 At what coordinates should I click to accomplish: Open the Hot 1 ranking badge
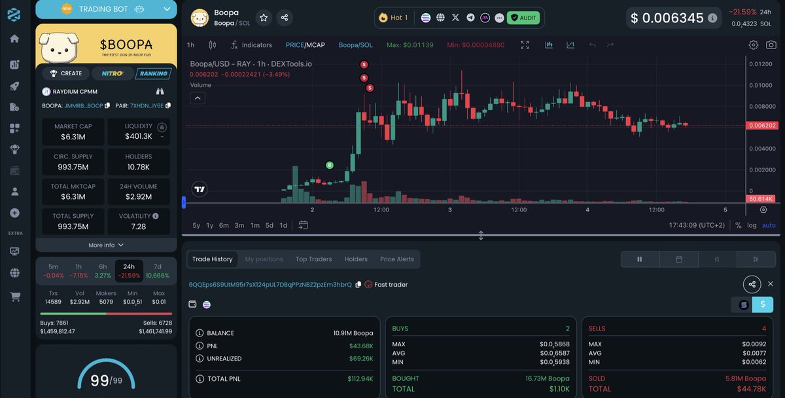392,18
